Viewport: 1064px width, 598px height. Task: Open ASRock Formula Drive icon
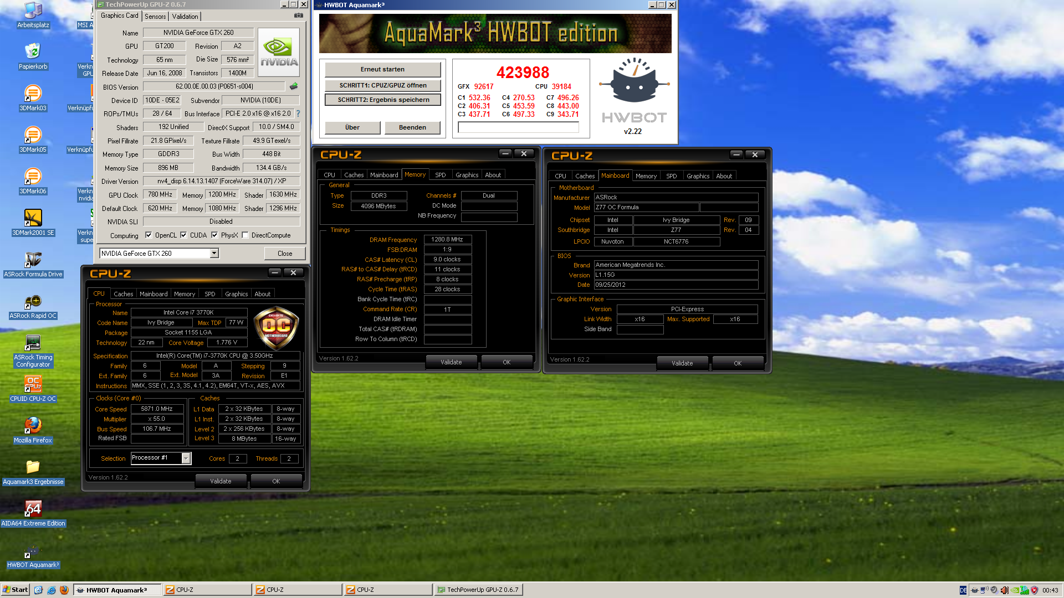coord(33,264)
